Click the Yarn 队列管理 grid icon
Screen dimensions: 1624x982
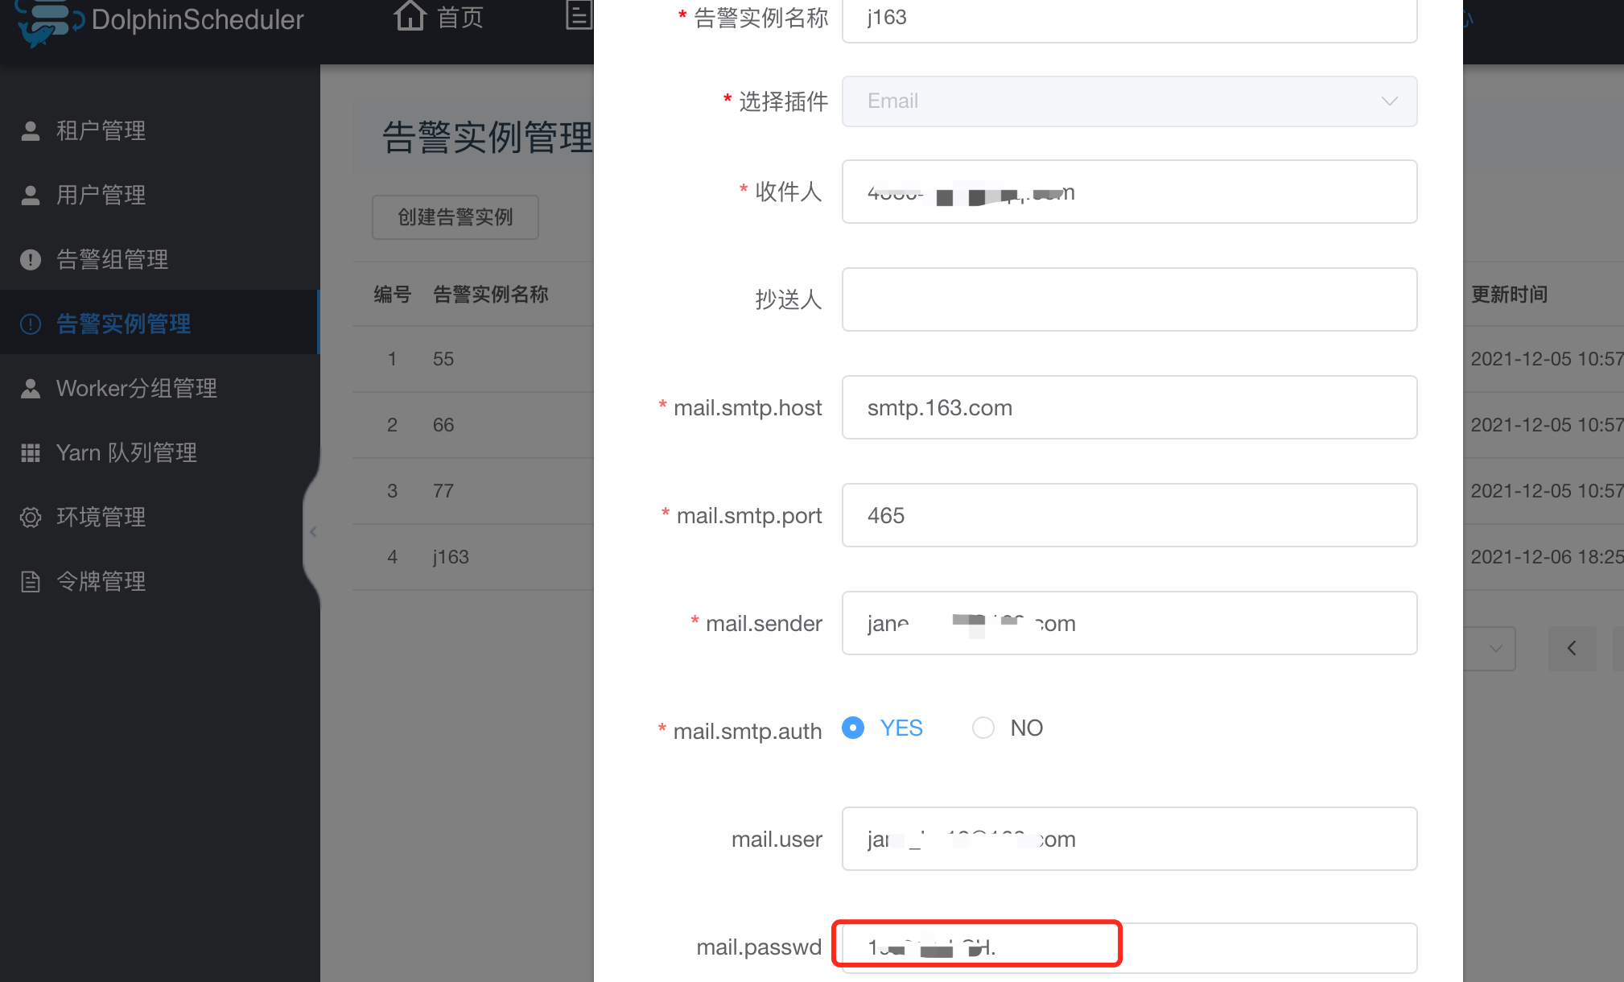coord(31,452)
